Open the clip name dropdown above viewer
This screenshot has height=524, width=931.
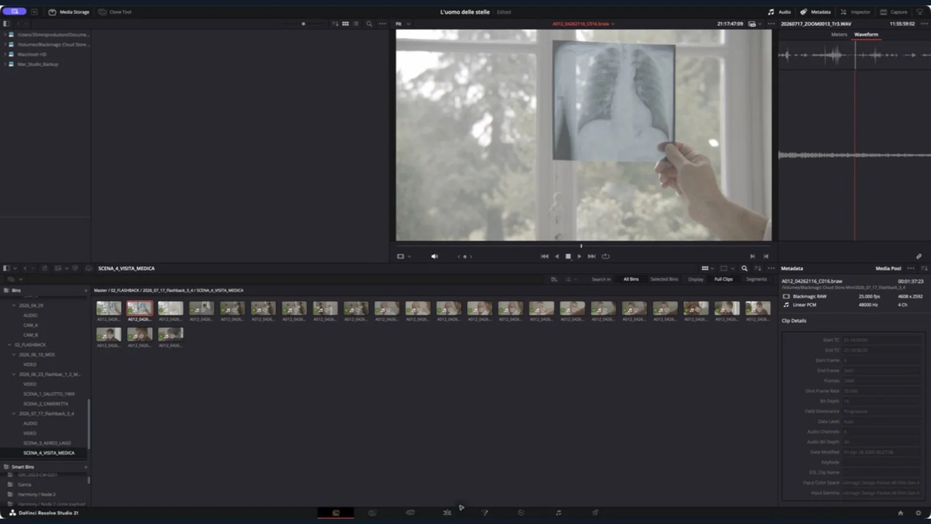[x=583, y=24]
